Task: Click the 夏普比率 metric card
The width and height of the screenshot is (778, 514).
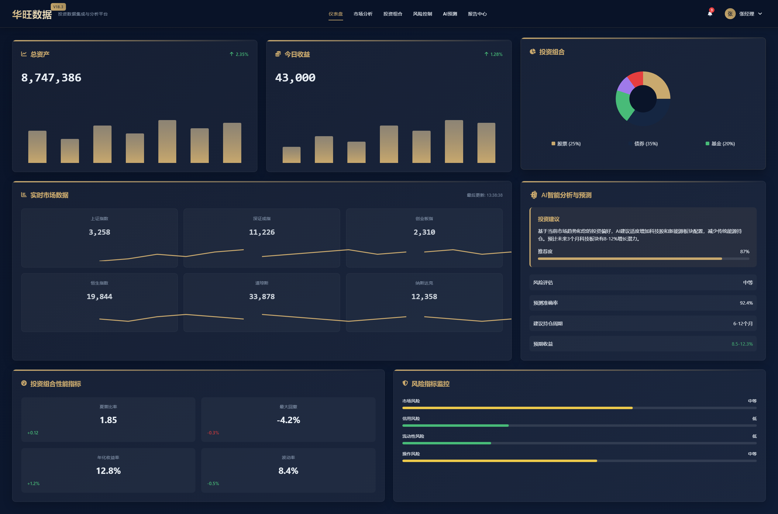Action: [x=108, y=419]
